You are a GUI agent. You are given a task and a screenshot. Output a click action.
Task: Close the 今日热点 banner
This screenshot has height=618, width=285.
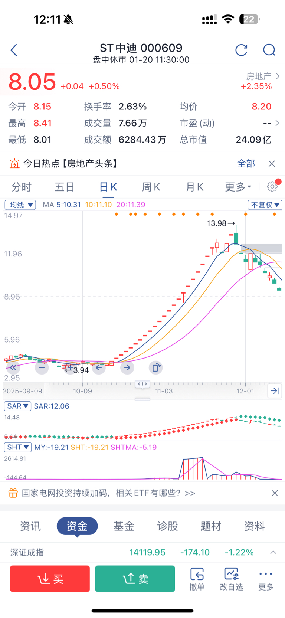point(272,164)
